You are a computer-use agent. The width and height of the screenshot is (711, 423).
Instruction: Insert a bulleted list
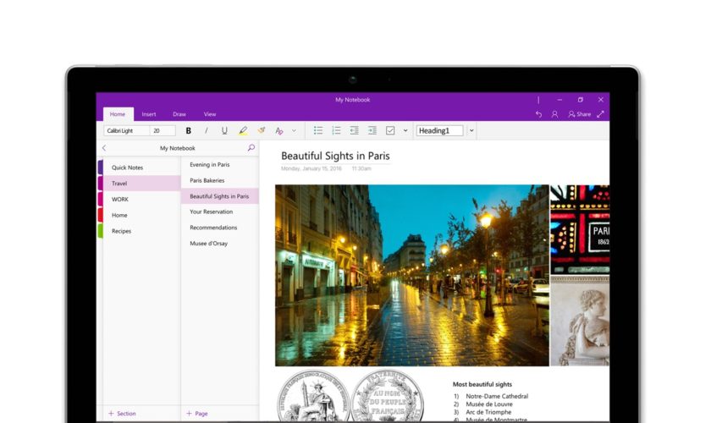318,131
